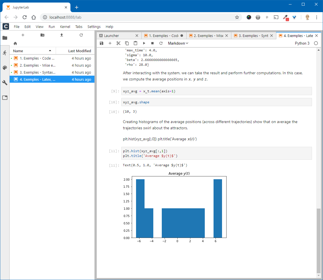Close the Launcher tab
This screenshot has width=323, height=280.
tap(137, 36)
